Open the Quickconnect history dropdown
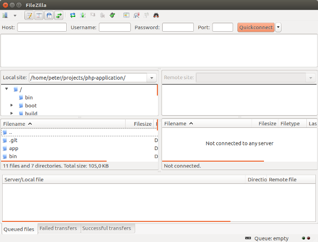318x242 pixels. tap(278, 27)
